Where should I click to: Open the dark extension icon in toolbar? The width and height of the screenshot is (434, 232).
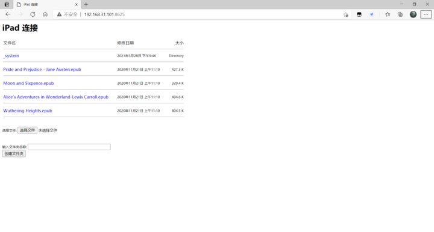coord(359,14)
